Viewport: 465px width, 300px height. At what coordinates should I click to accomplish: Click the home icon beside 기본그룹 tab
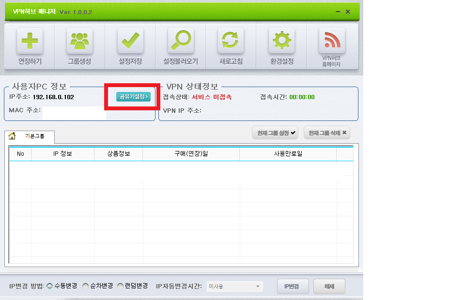(13, 136)
